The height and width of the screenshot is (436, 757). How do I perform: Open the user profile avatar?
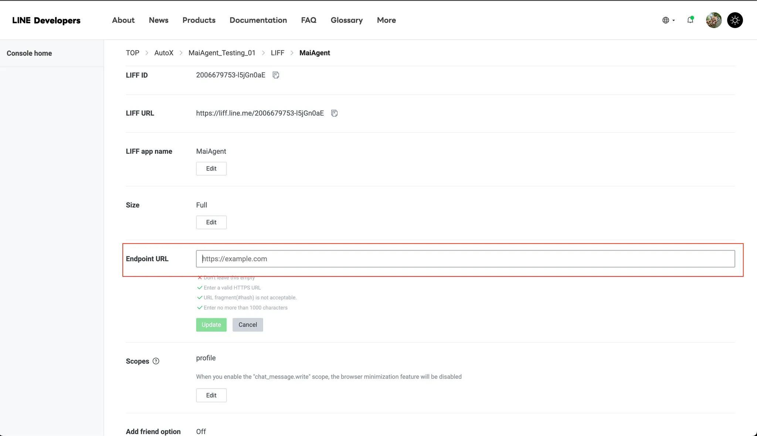pyautogui.click(x=713, y=20)
